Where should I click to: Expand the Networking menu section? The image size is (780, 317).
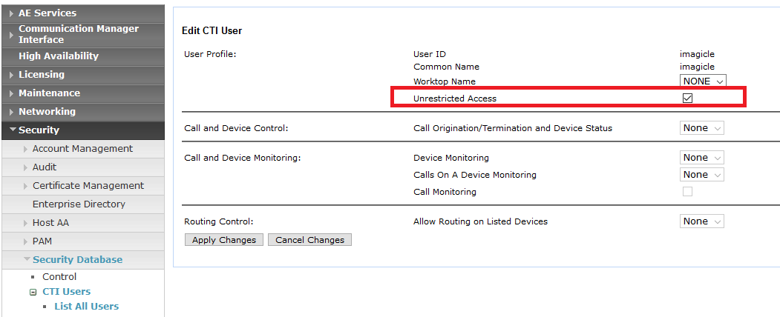[47, 112]
